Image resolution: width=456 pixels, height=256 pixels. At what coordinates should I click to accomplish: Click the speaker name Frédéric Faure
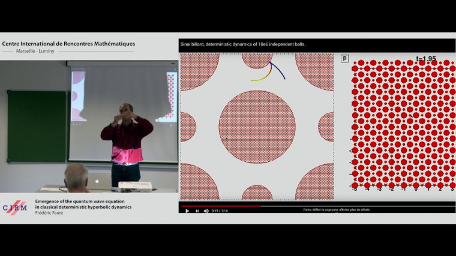(x=49, y=212)
